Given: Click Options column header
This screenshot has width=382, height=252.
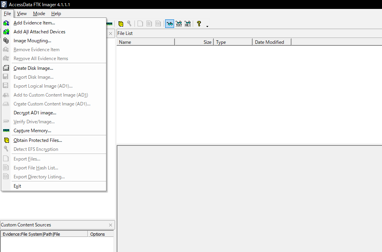Looking at the screenshot, I should click(x=101, y=234).
